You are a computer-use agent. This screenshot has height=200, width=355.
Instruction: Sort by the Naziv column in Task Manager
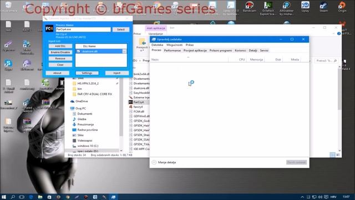pos(189,59)
